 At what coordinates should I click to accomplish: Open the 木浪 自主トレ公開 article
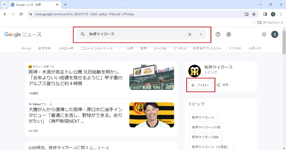click(x=76, y=78)
